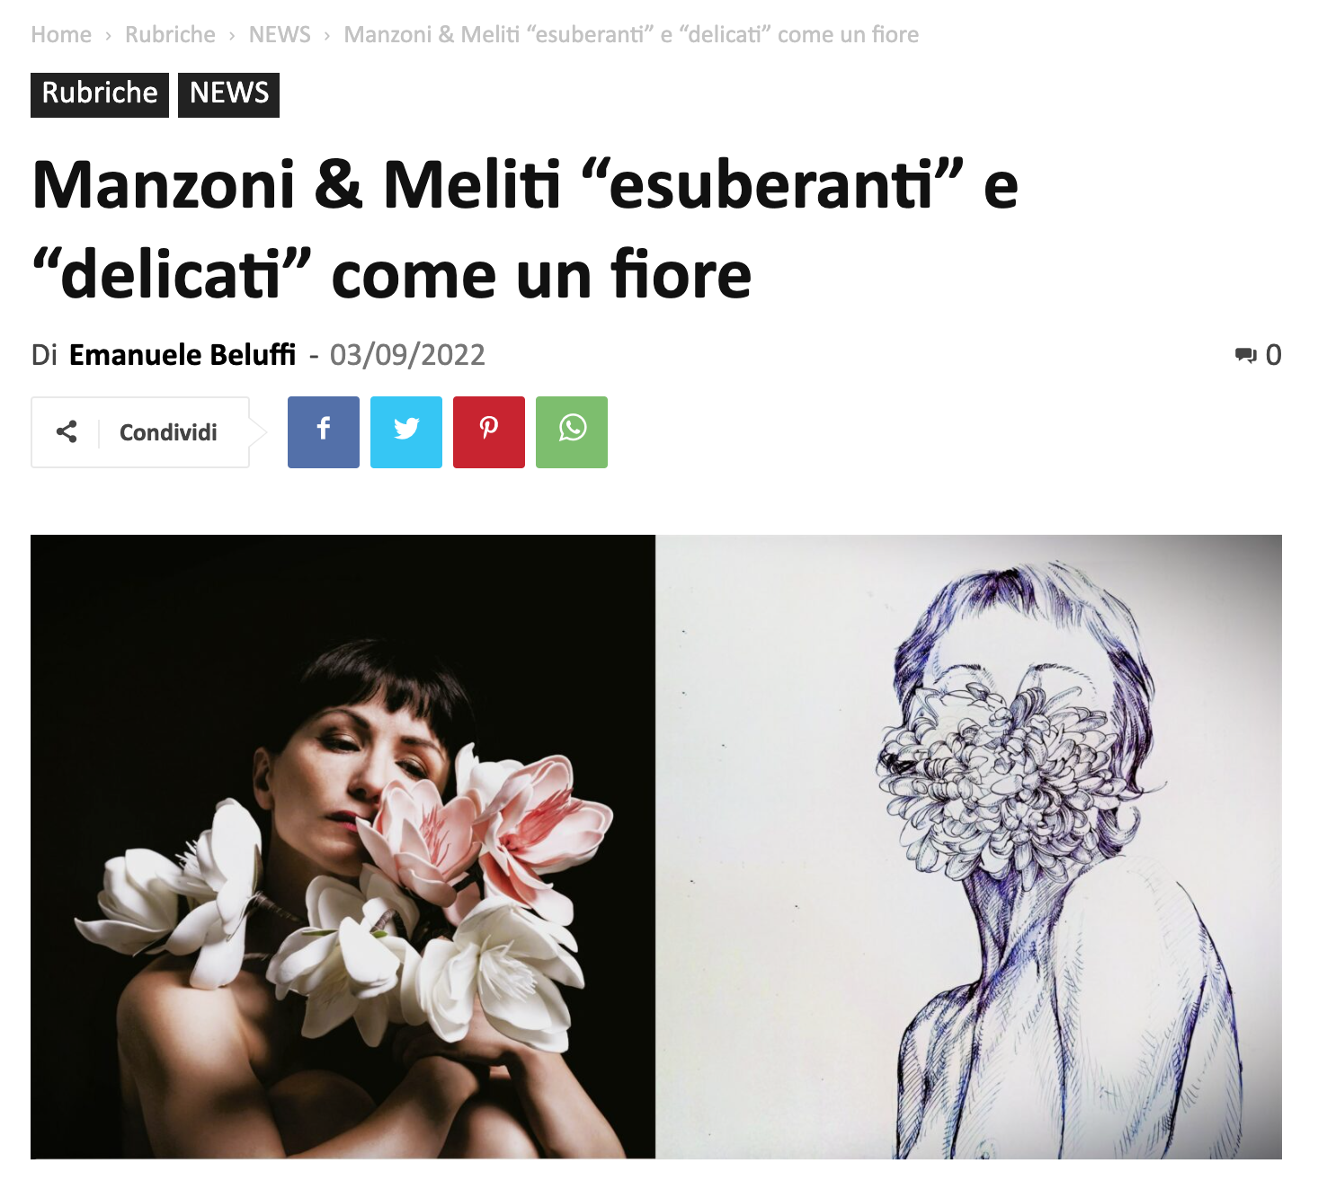Open the ink drawing with flower face
Image resolution: width=1318 pixels, height=1181 pixels.
pyautogui.click(x=969, y=847)
